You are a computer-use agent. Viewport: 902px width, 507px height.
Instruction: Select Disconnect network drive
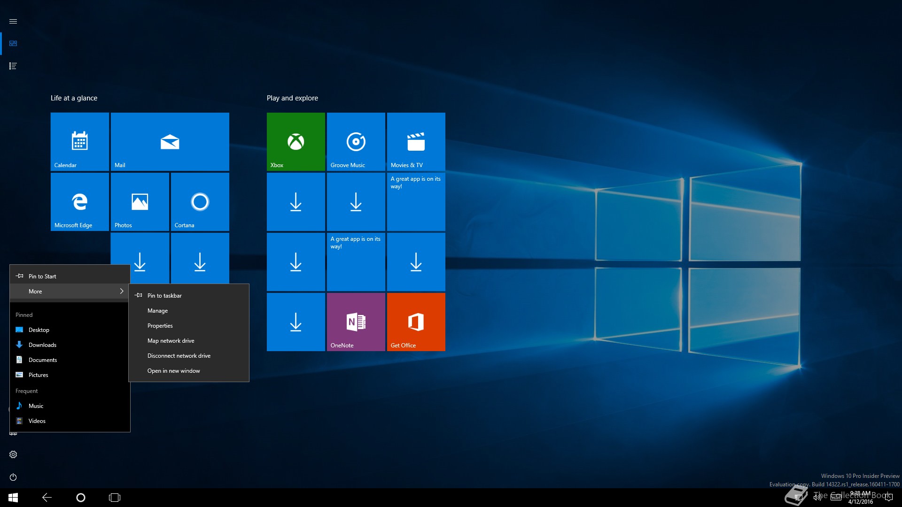(x=189, y=356)
